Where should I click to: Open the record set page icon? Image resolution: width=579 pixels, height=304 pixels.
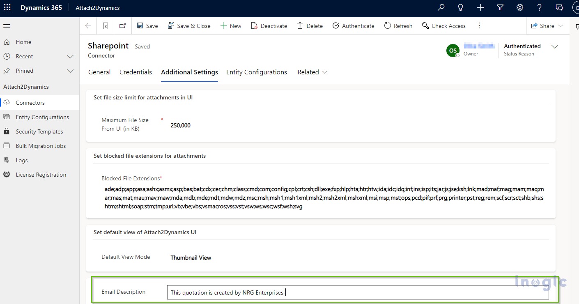[x=106, y=26]
